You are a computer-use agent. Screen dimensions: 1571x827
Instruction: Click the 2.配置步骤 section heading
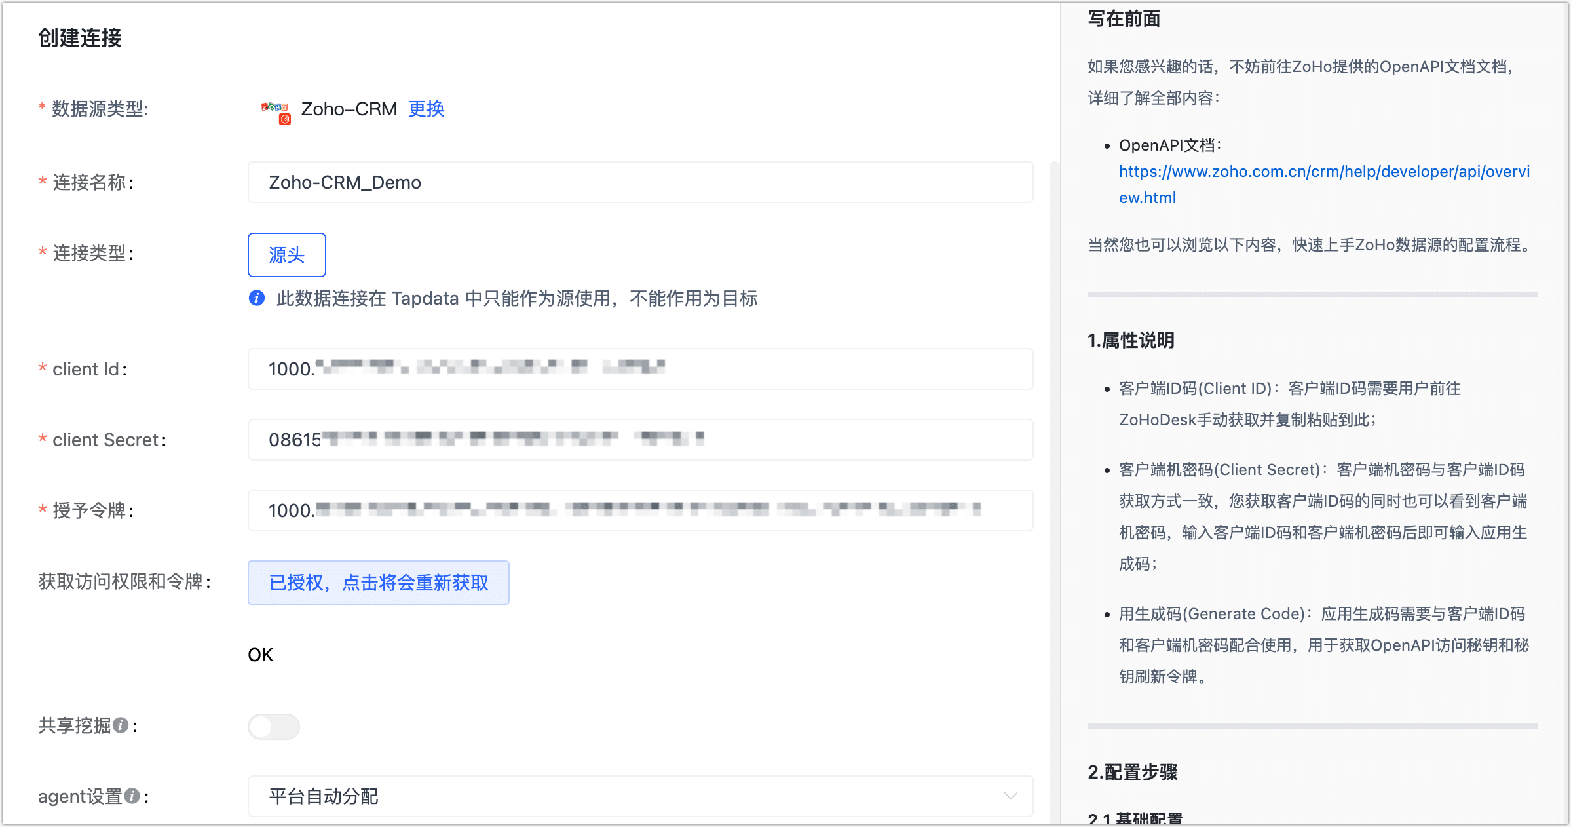[1132, 772]
